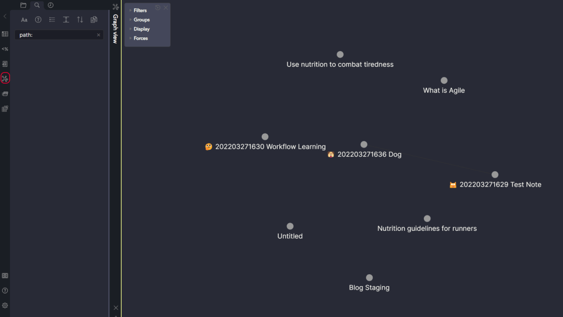Toggle collapse results in the search toolbar
Viewport: 563px width, 317px height.
click(x=52, y=19)
